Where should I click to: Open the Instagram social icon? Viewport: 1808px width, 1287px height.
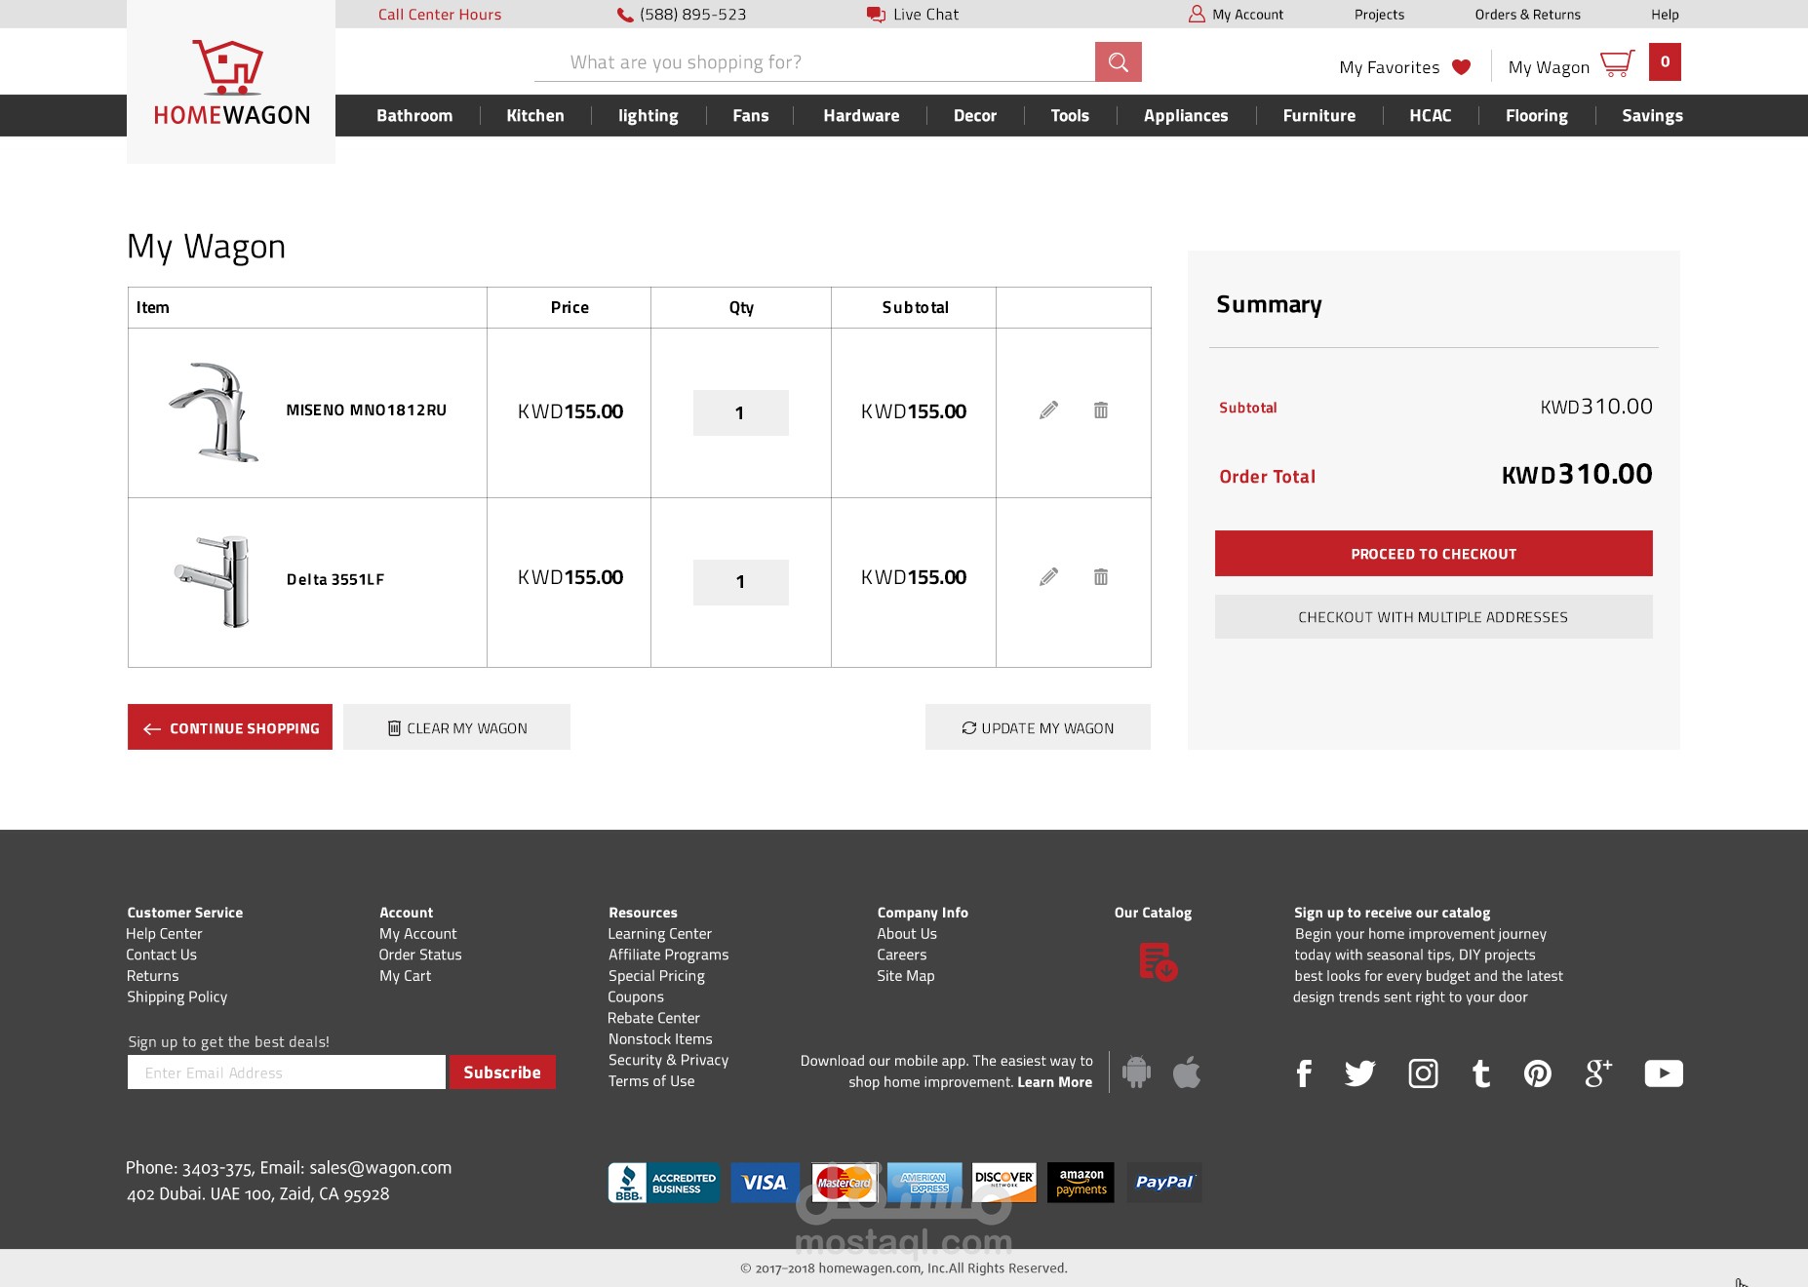tap(1423, 1073)
